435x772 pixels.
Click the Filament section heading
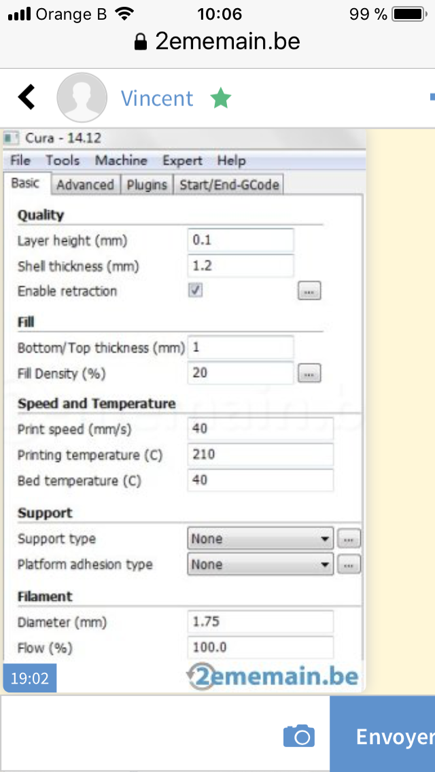[45, 597]
